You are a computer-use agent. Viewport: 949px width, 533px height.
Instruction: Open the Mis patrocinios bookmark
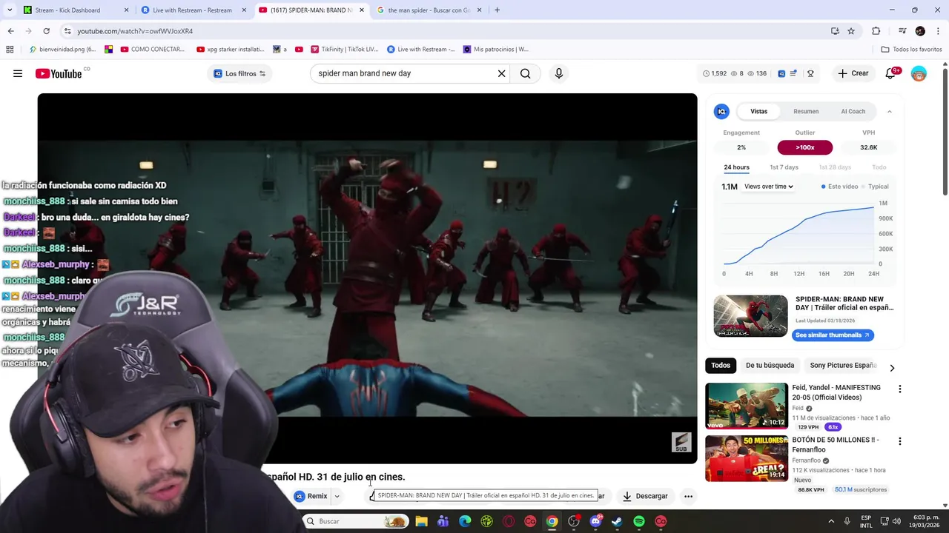point(495,50)
